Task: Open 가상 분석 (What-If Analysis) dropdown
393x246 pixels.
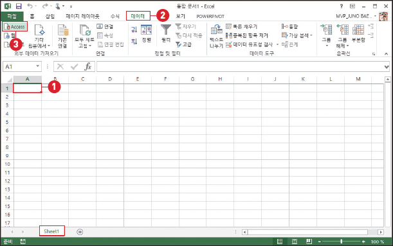Action: coord(297,35)
